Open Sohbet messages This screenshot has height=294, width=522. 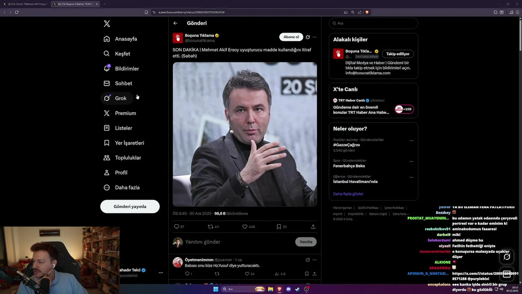(x=118, y=83)
